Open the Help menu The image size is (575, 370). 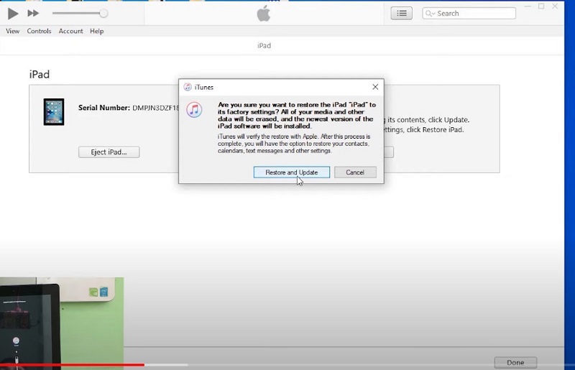[x=97, y=31]
